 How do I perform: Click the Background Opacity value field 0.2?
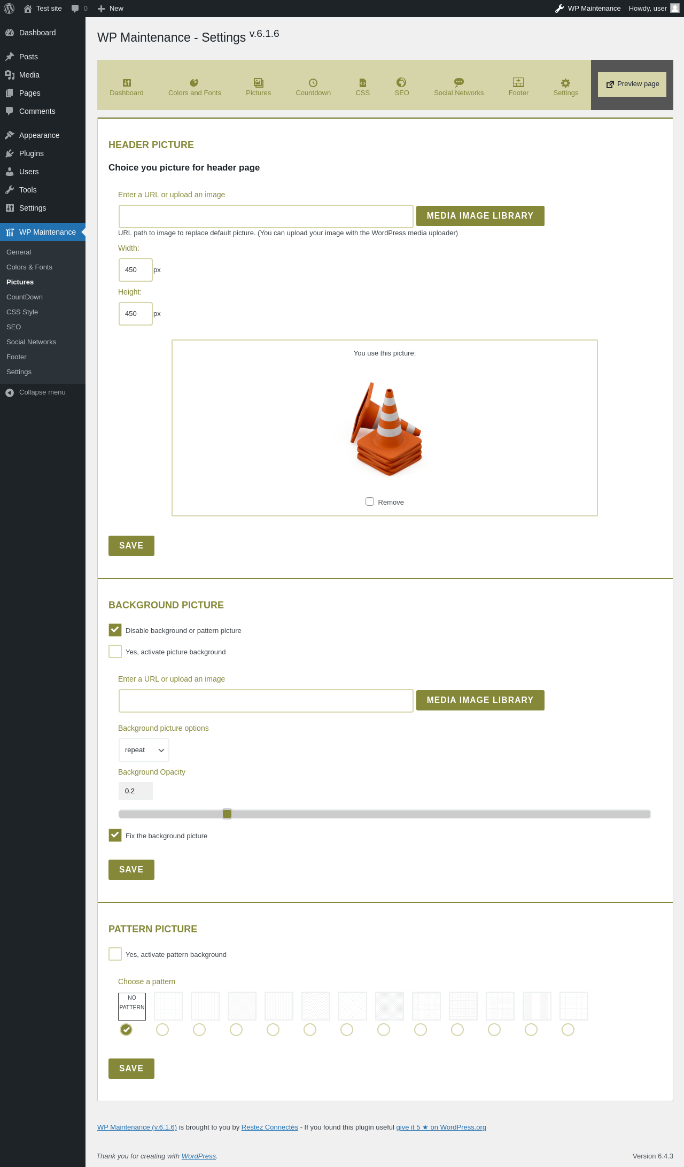point(136,791)
